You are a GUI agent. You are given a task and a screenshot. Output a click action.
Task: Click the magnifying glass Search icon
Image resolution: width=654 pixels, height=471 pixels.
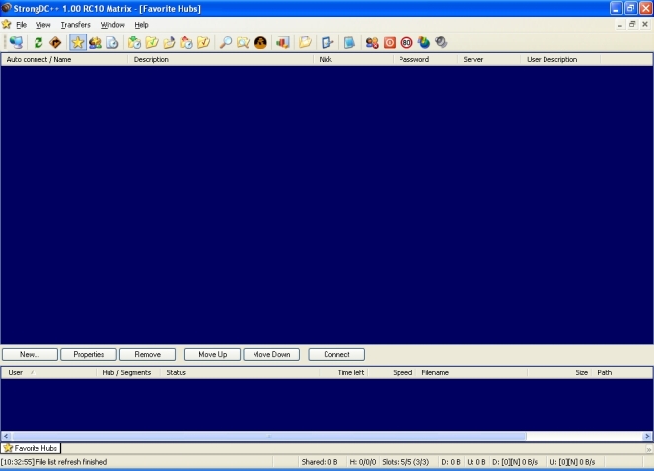pyautogui.click(x=226, y=42)
